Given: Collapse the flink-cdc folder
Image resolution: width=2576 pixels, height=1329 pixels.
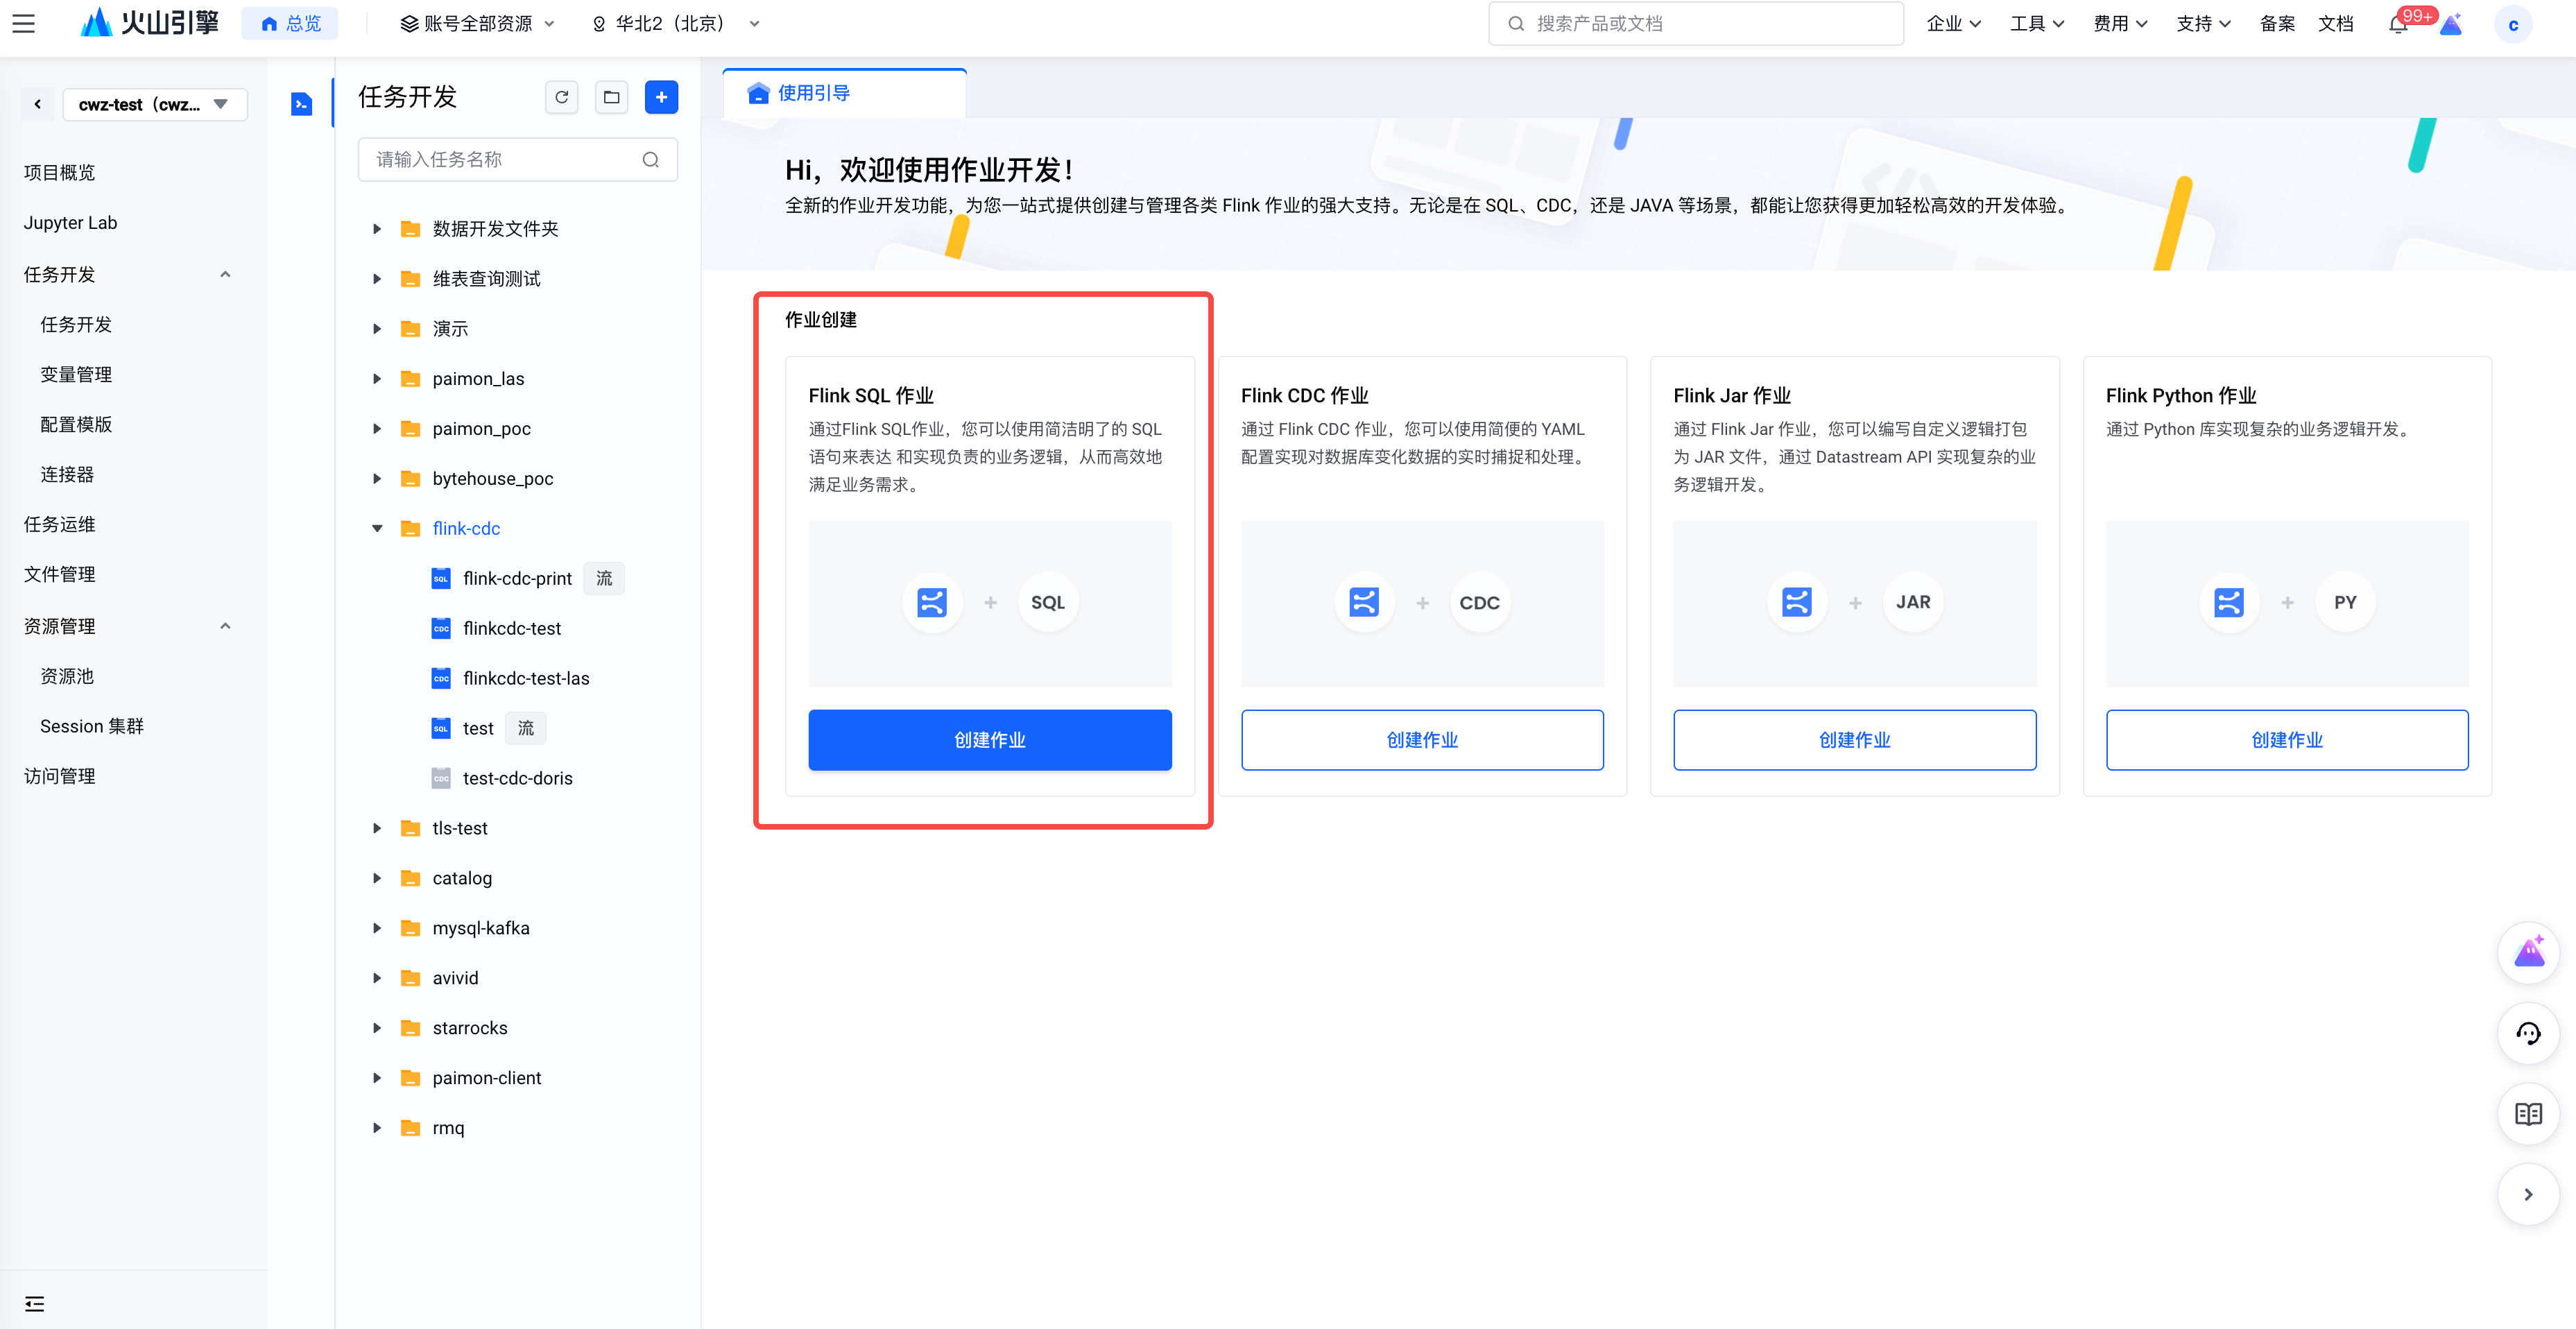Looking at the screenshot, I should point(377,528).
